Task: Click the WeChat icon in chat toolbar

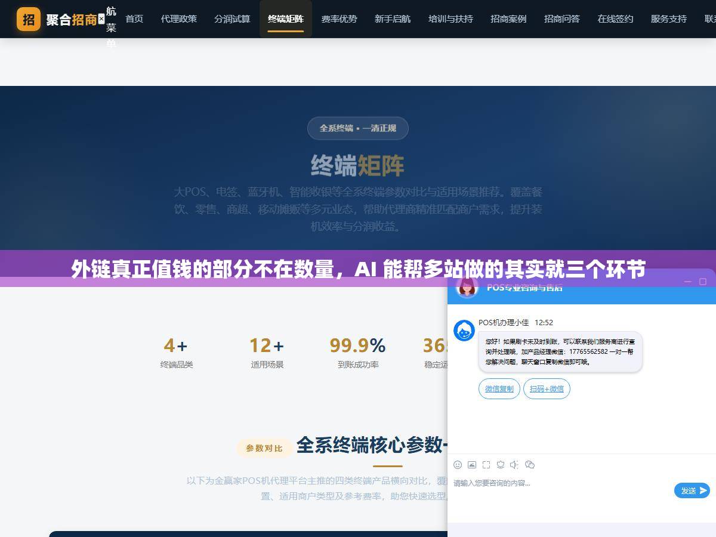Action: [530, 465]
